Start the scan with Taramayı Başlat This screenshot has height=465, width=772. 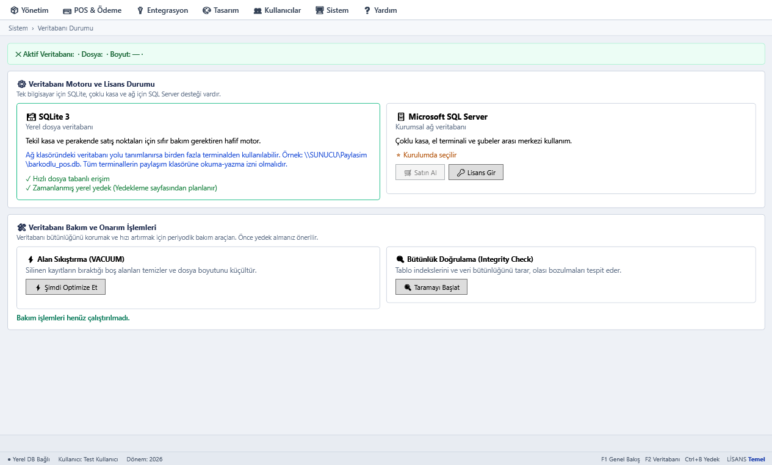click(x=431, y=287)
